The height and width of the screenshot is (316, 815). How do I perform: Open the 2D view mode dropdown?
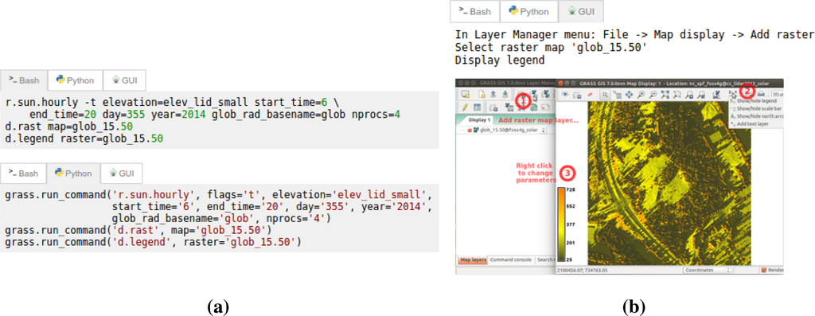(x=778, y=94)
